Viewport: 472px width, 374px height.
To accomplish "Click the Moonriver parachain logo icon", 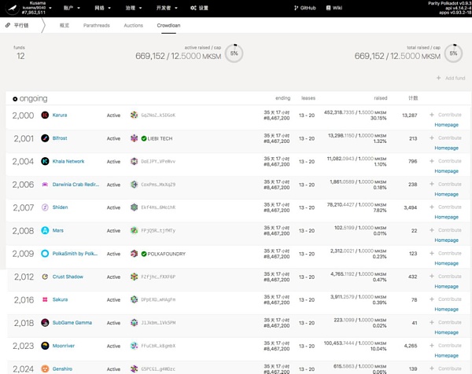I will point(45,346).
